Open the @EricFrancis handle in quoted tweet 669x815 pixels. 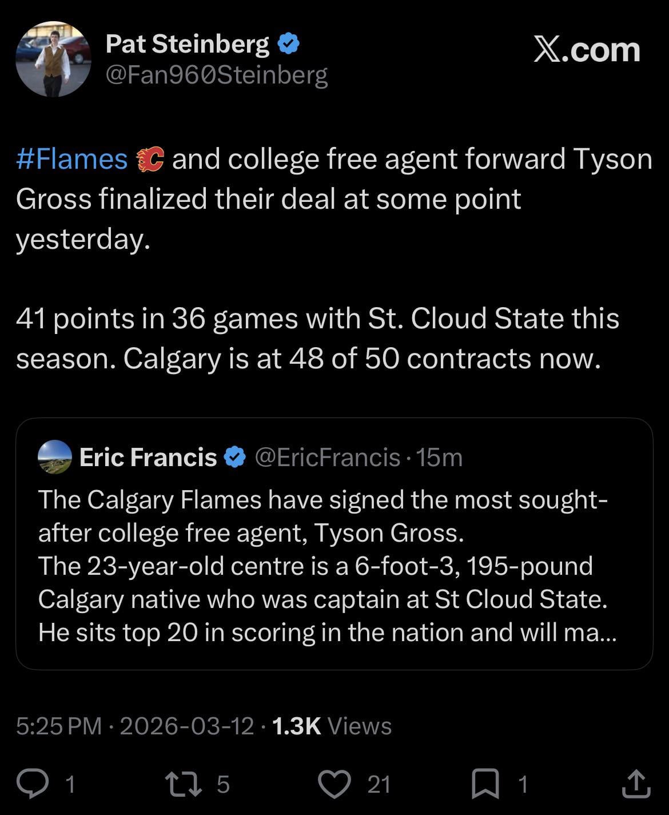click(x=327, y=458)
